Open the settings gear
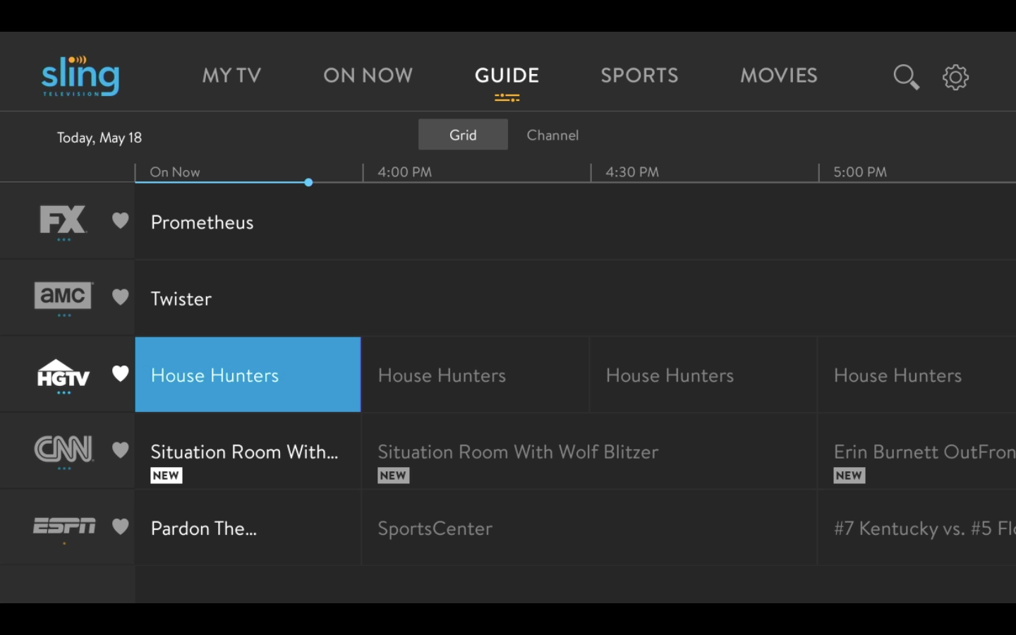 pos(956,77)
